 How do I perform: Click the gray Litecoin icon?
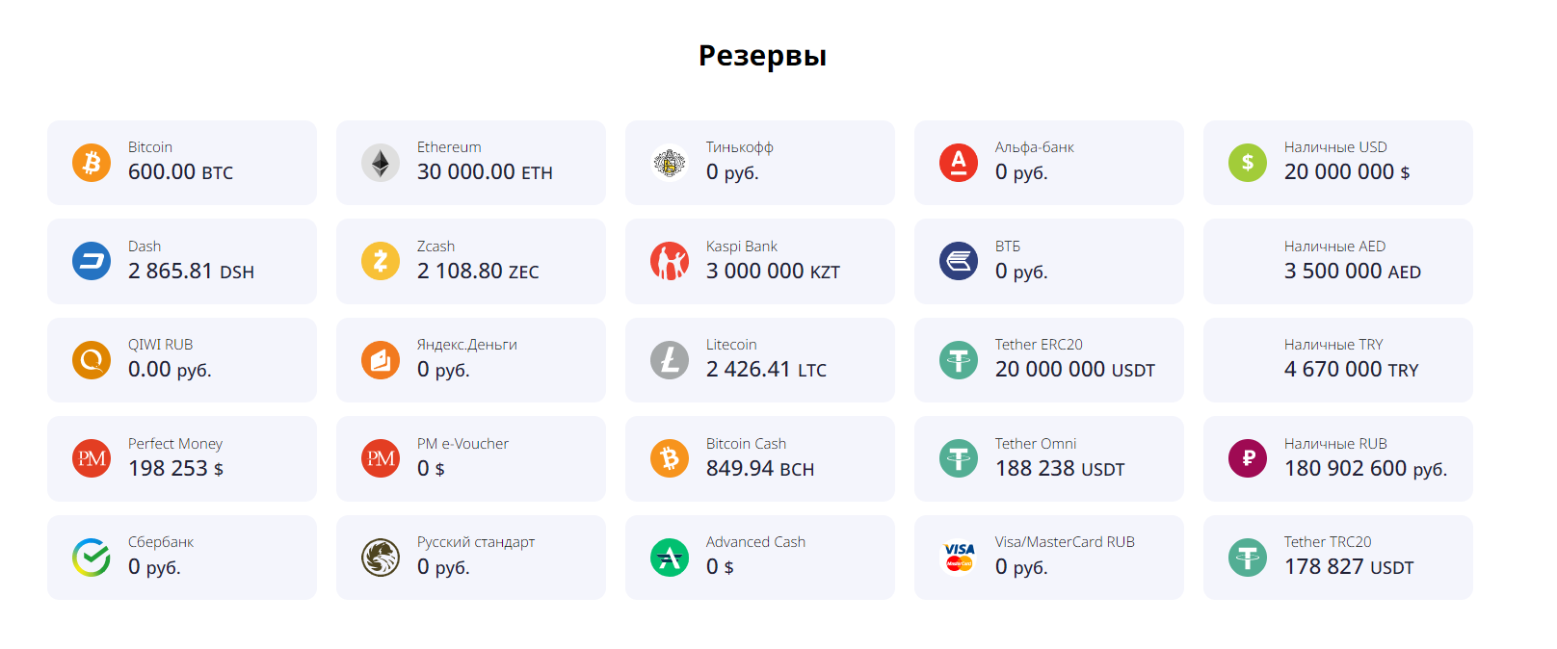670,360
